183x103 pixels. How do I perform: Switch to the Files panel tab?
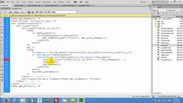tap(154, 7)
